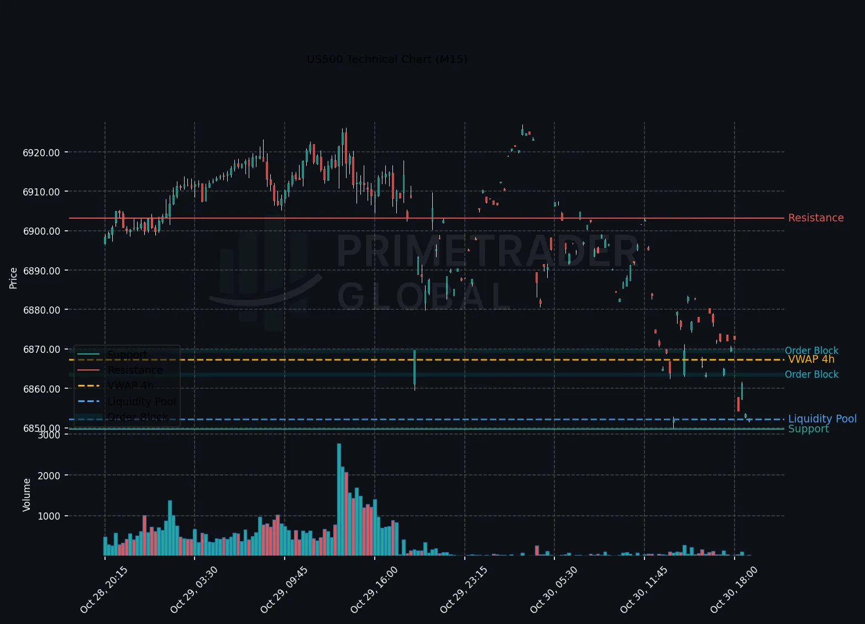Viewport: 865px width, 624px height.
Task: Select the 6920.00 price axis label
Action: click(41, 152)
